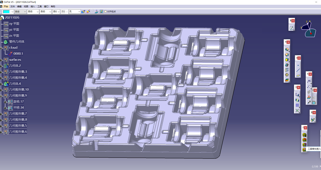Select 几何图形集.6 in the tree
The image size is (321, 170).
tap(18, 132)
